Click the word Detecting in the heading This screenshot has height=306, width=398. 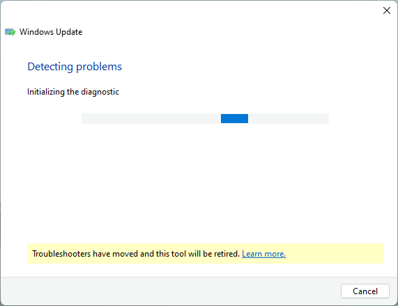[x=50, y=67]
